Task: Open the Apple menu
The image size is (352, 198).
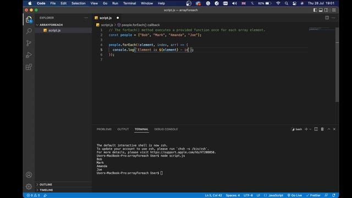Action: 30,3
